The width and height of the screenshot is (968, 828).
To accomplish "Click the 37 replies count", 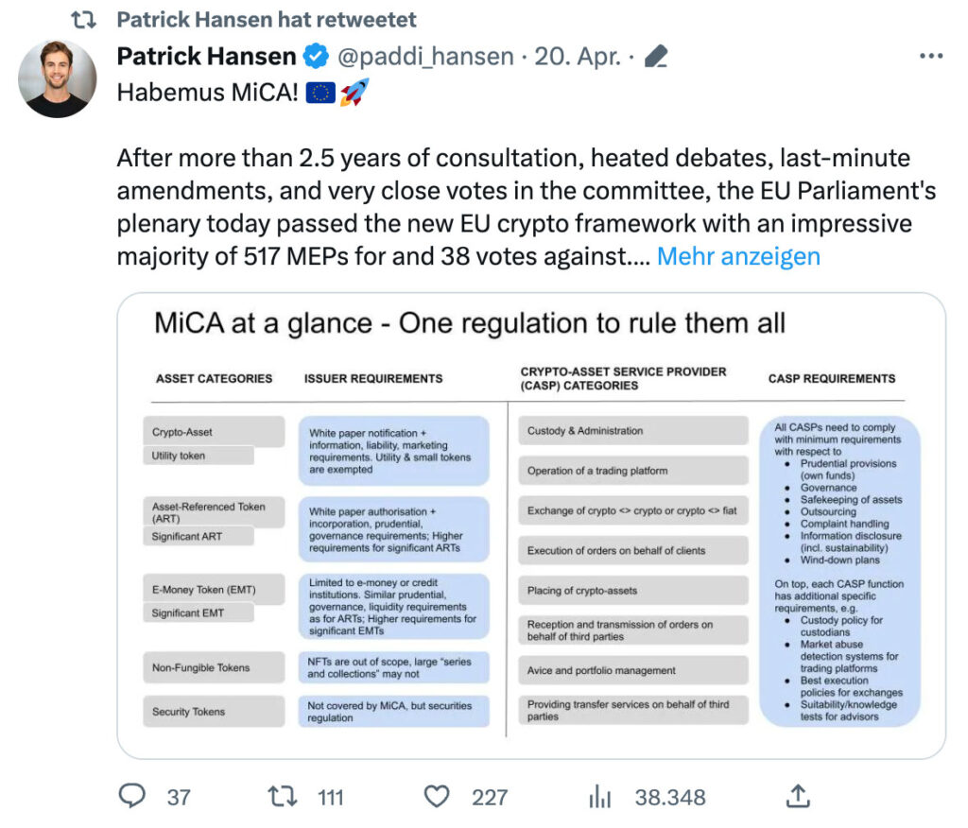I will pos(179,797).
